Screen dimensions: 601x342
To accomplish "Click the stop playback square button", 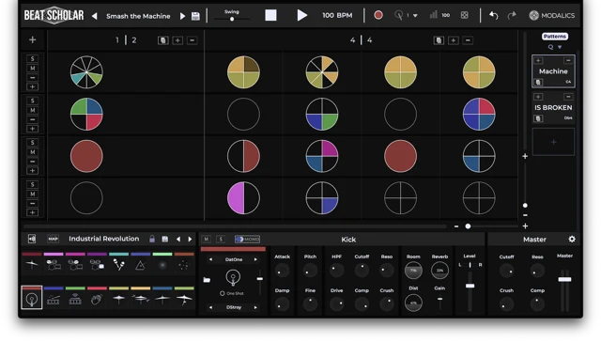I will coord(270,15).
